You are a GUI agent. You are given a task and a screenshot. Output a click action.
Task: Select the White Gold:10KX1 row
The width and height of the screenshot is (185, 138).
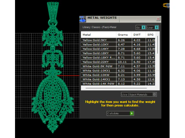(x=118, y=71)
